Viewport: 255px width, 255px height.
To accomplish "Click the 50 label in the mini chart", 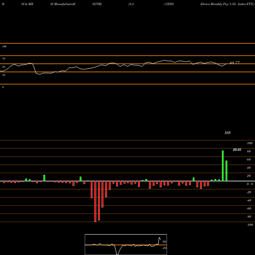I will [x=164, y=242].
